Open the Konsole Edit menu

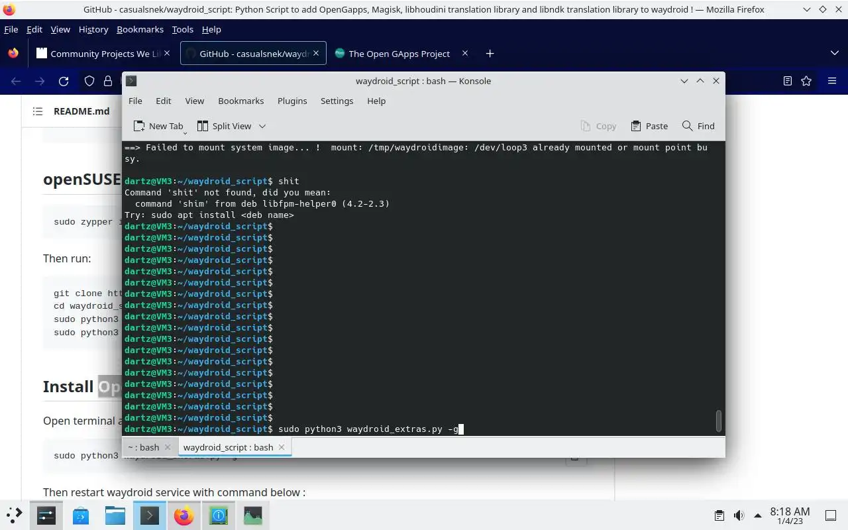click(163, 101)
